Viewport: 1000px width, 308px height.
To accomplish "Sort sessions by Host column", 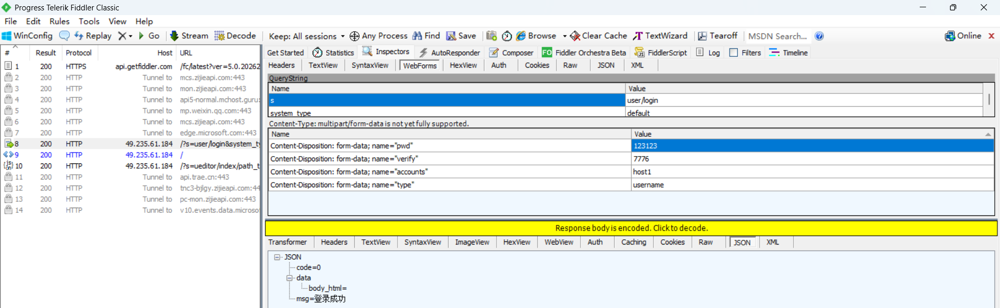I will [x=136, y=53].
